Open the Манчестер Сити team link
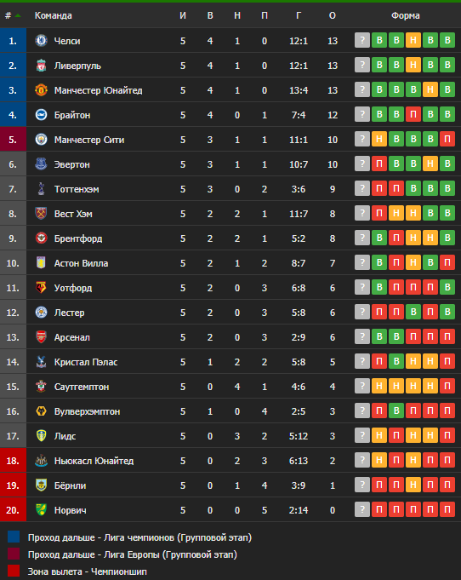Viewport: 461px width, 580px height. coord(89,140)
